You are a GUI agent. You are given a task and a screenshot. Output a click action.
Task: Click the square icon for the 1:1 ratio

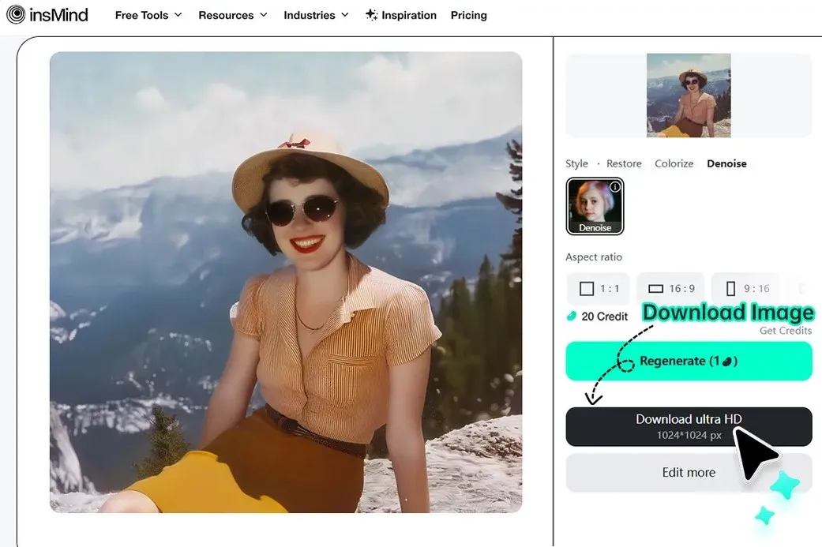pos(587,289)
